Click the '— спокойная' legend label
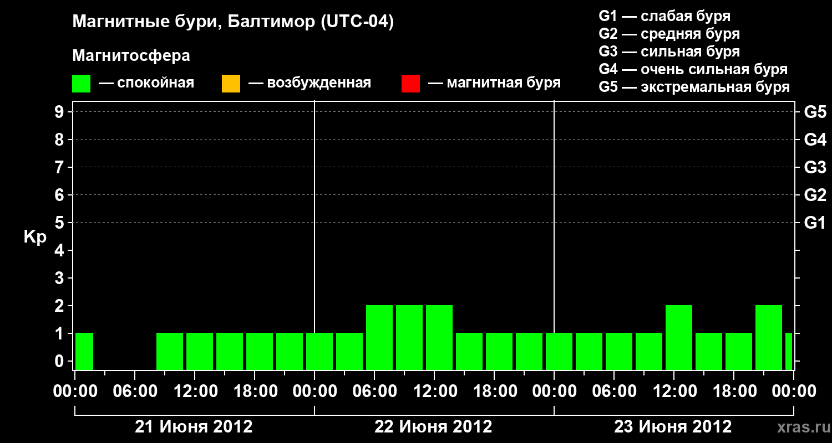The width and height of the screenshot is (832, 443). coord(146,84)
